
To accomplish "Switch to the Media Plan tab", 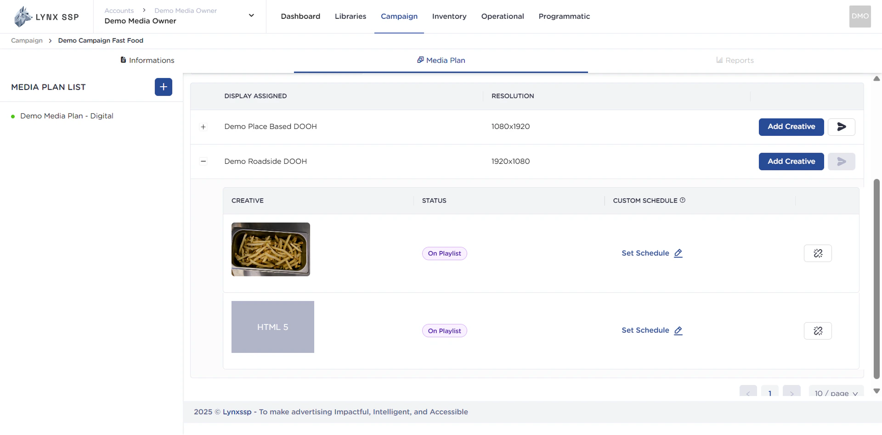I will 441,60.
